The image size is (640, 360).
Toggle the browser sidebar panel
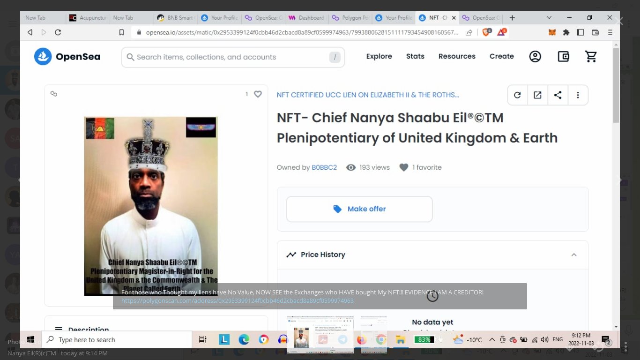point(580,32)
